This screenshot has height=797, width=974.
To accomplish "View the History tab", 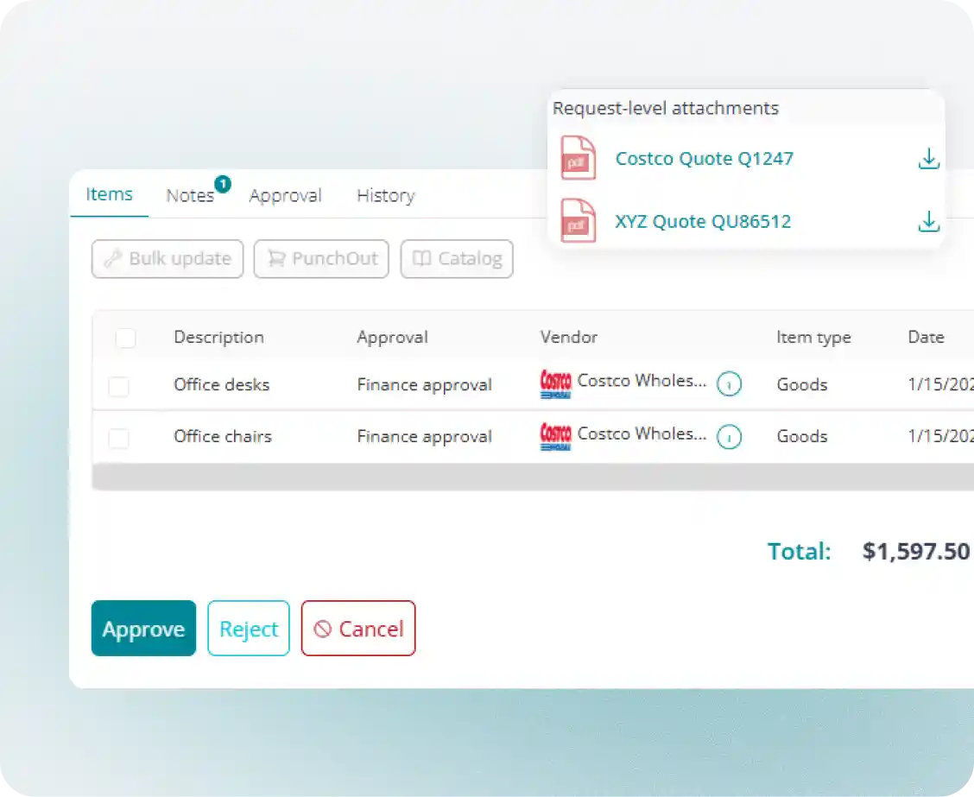I will 386,196.
